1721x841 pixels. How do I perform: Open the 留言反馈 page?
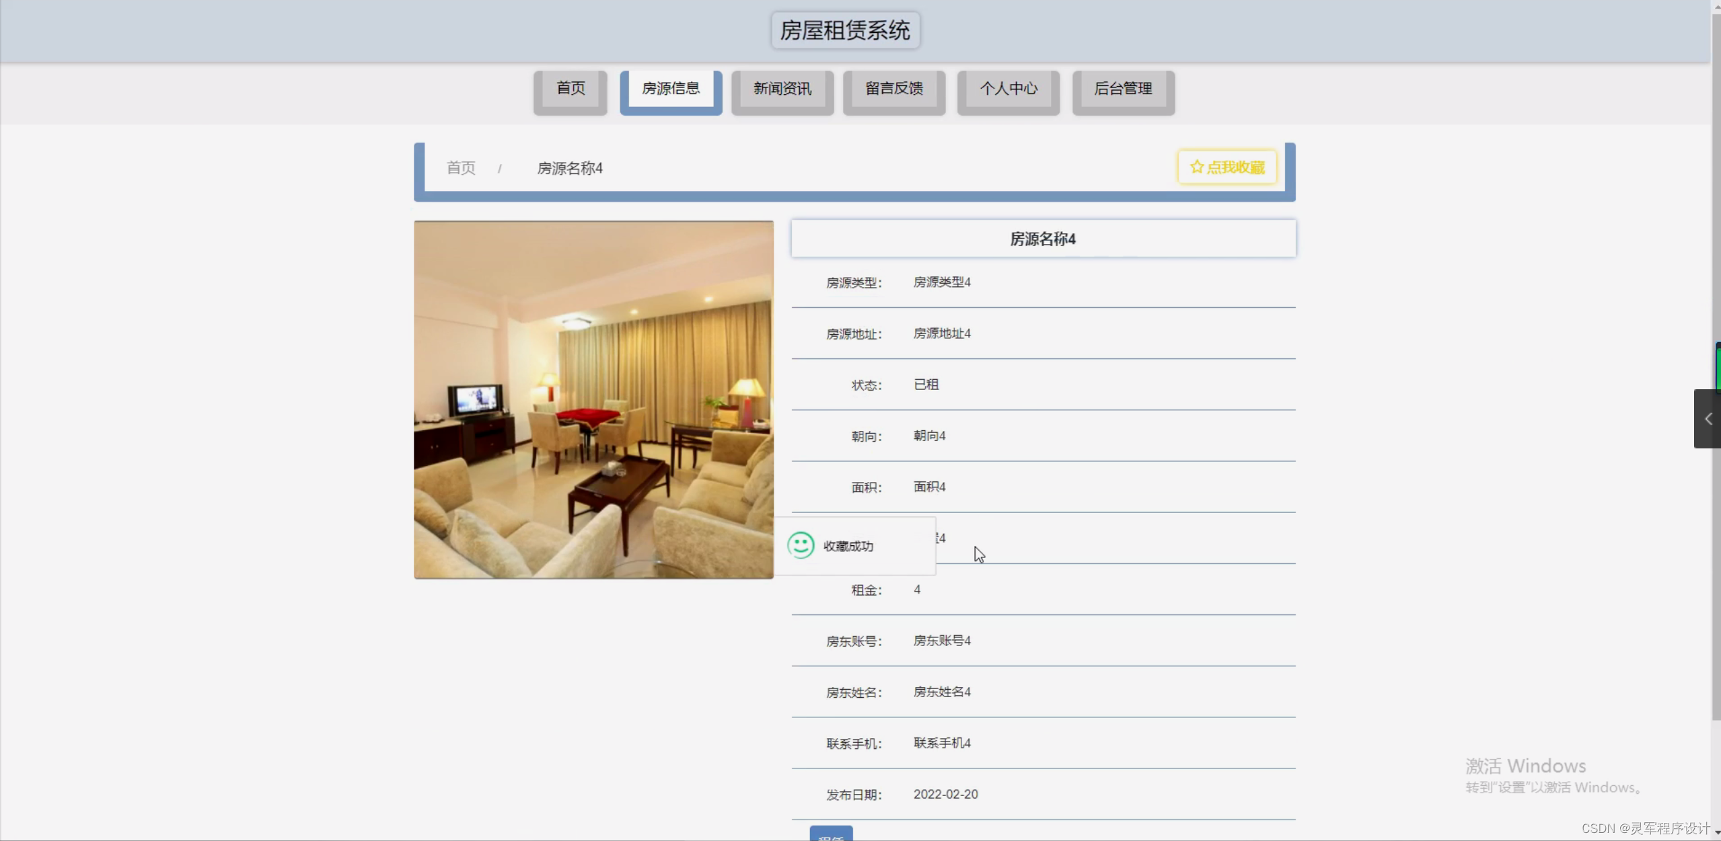tap(893, 88)
